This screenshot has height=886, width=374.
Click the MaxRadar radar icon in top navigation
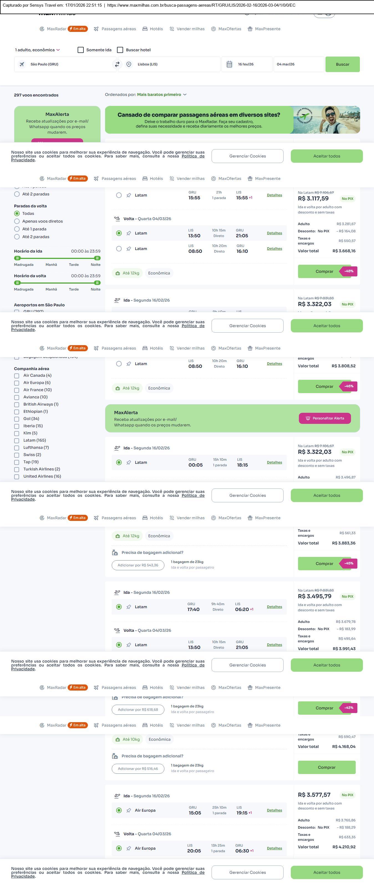42,29
